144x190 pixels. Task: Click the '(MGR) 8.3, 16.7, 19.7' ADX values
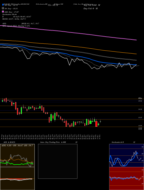click(x=30, y=24)
